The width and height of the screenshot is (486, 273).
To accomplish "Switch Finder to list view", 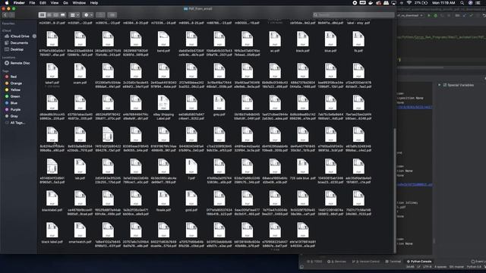I will click(x=49, y=15).
